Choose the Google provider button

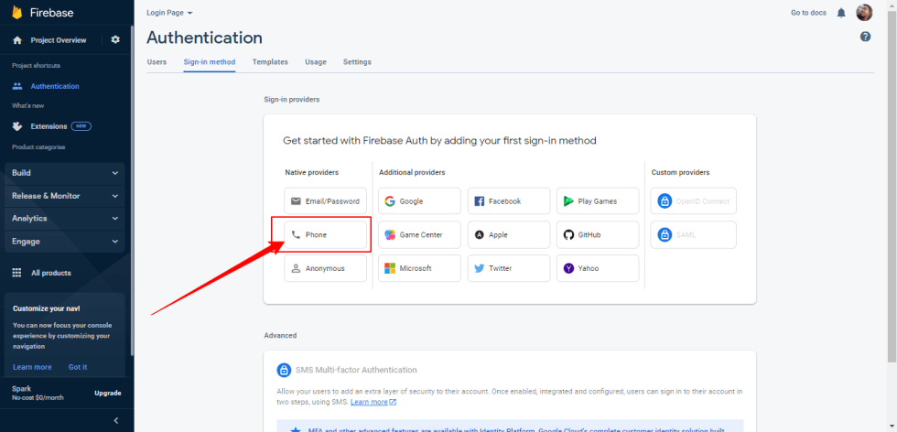pyautogui.click(x=419, y=201)
